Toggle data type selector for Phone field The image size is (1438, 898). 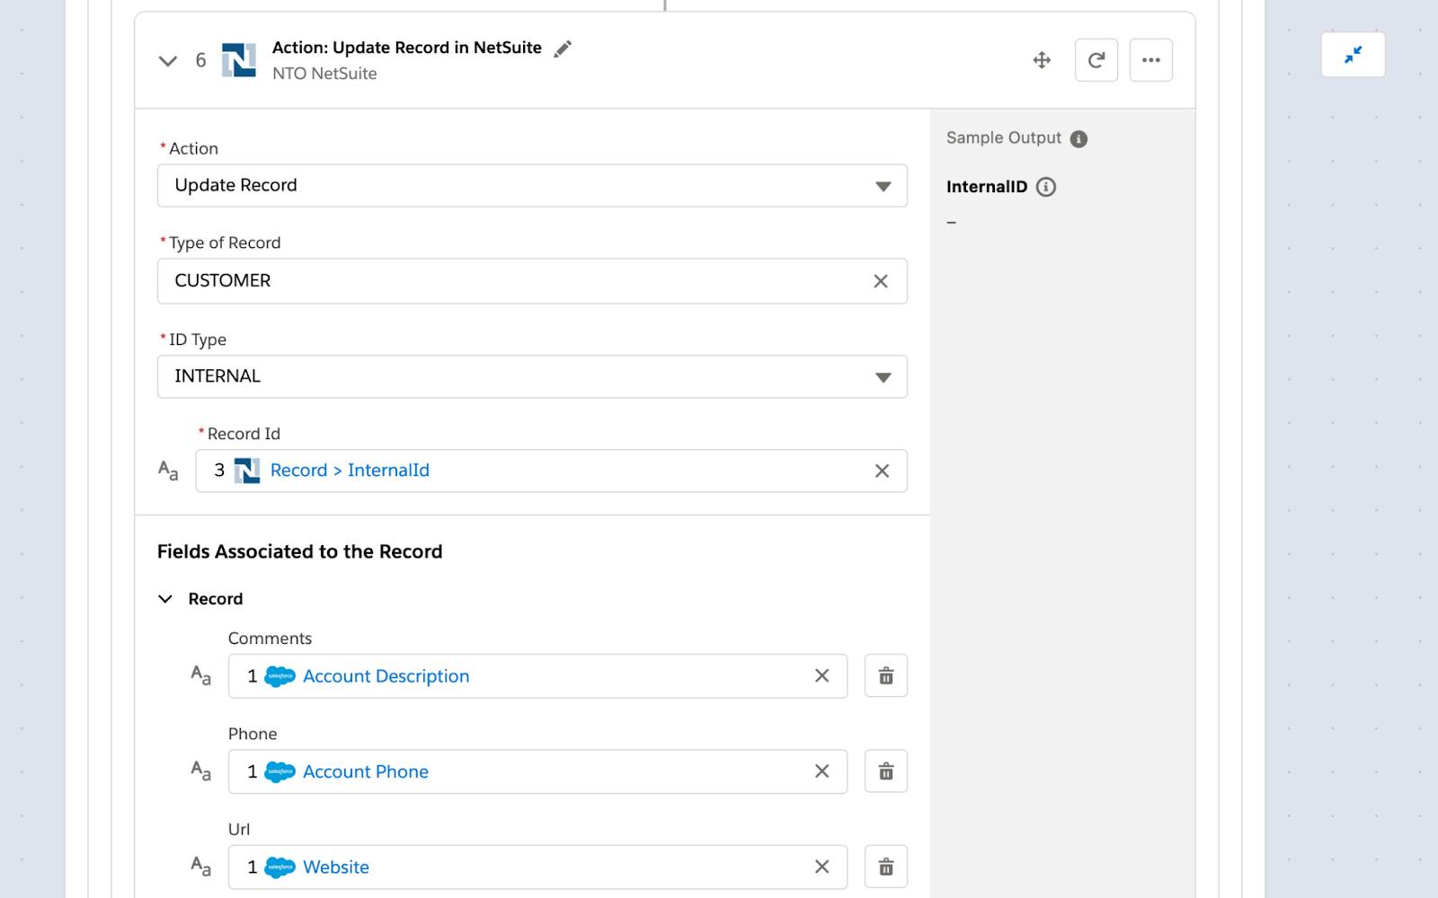coord(200,771)
